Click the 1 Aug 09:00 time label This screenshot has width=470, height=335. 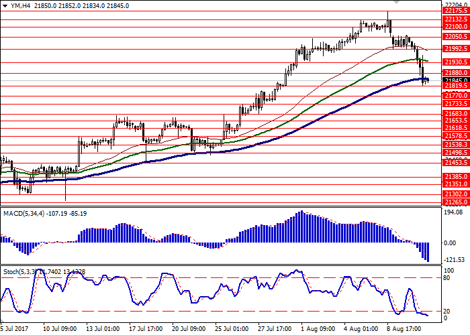[318, 329]
